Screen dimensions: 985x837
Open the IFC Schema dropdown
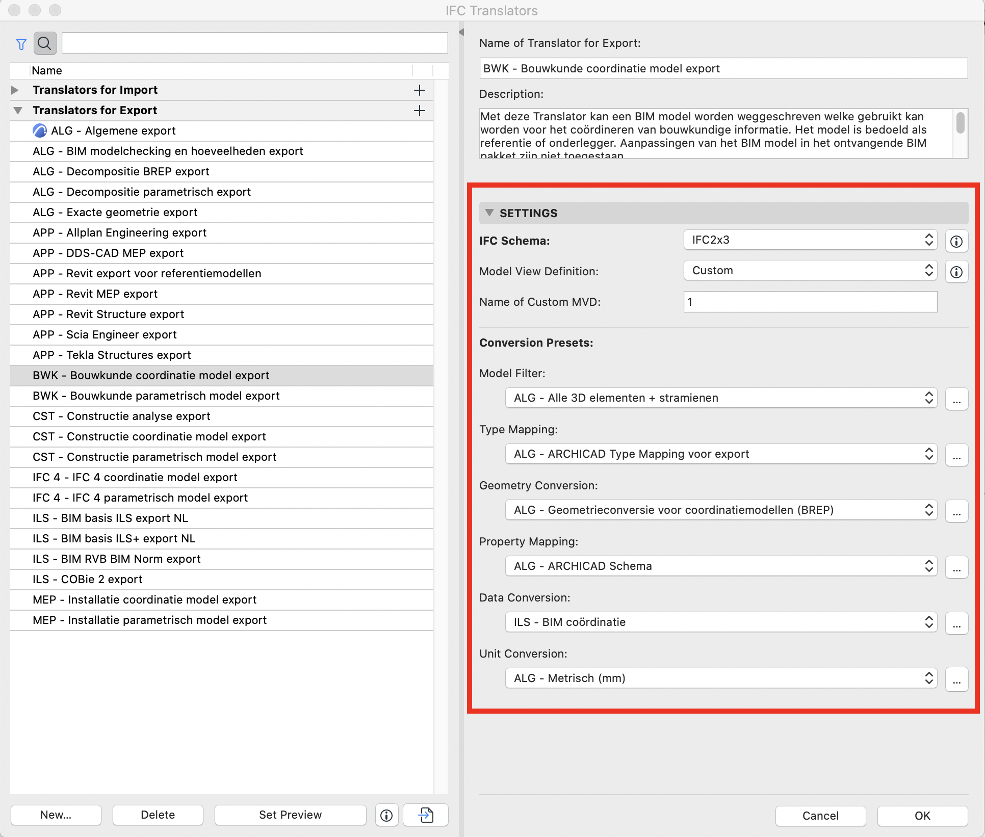[x=810, y=240]
